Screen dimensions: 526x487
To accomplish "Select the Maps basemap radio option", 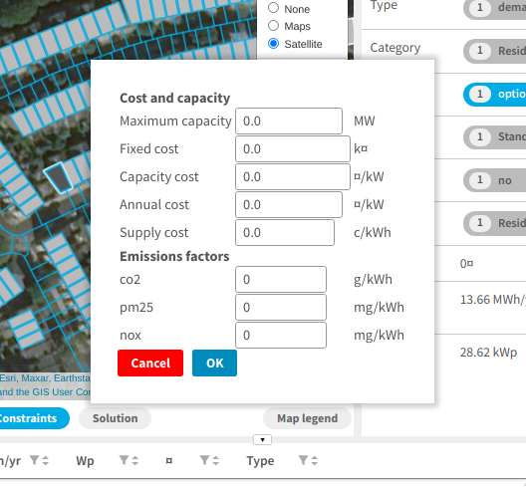I will (273, 25).
